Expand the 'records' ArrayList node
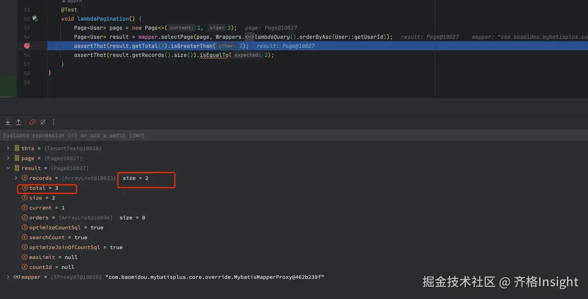The height and width of the screenshot is (299, 588). (16, 178)
